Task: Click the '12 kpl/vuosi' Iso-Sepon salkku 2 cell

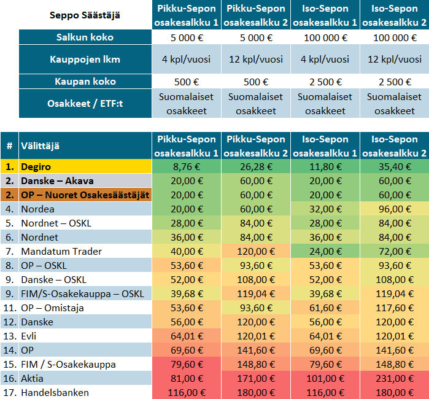Action: pyautogui.click(x=395, y=60)
